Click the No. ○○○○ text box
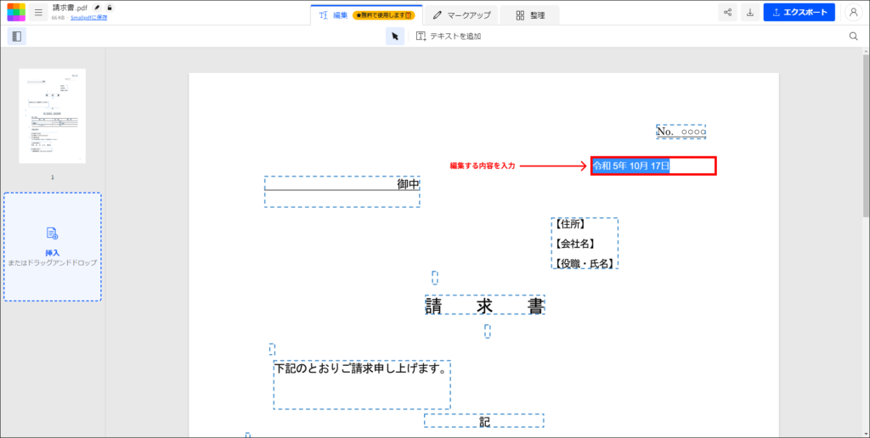 coord(681,132)
